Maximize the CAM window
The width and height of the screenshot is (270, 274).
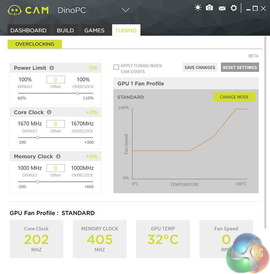pos(255,8)
